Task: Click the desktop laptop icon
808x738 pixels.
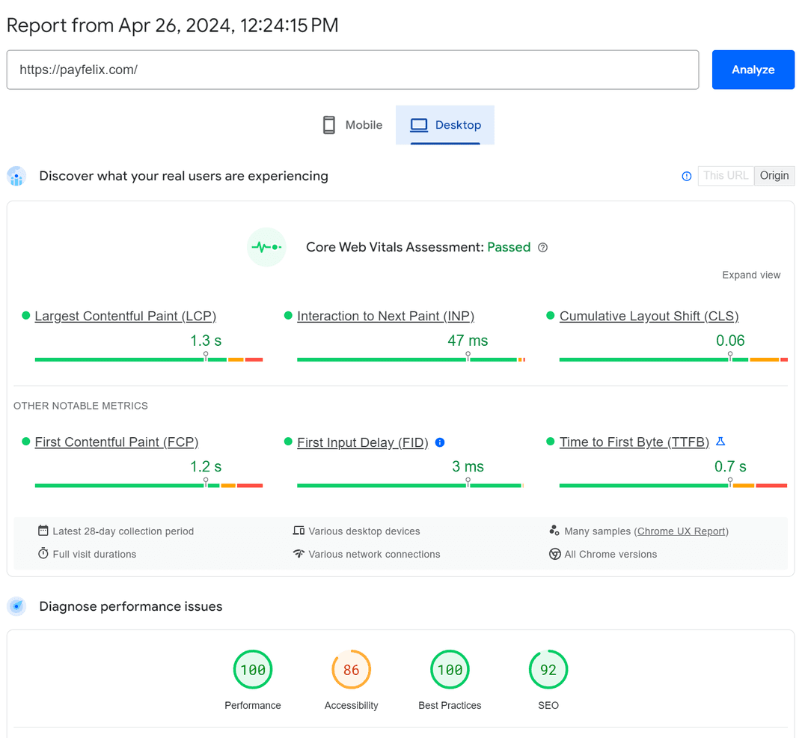Action: tap(419, 125)
